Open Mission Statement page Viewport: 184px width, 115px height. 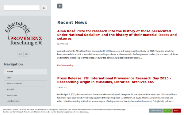pos(25,83)
